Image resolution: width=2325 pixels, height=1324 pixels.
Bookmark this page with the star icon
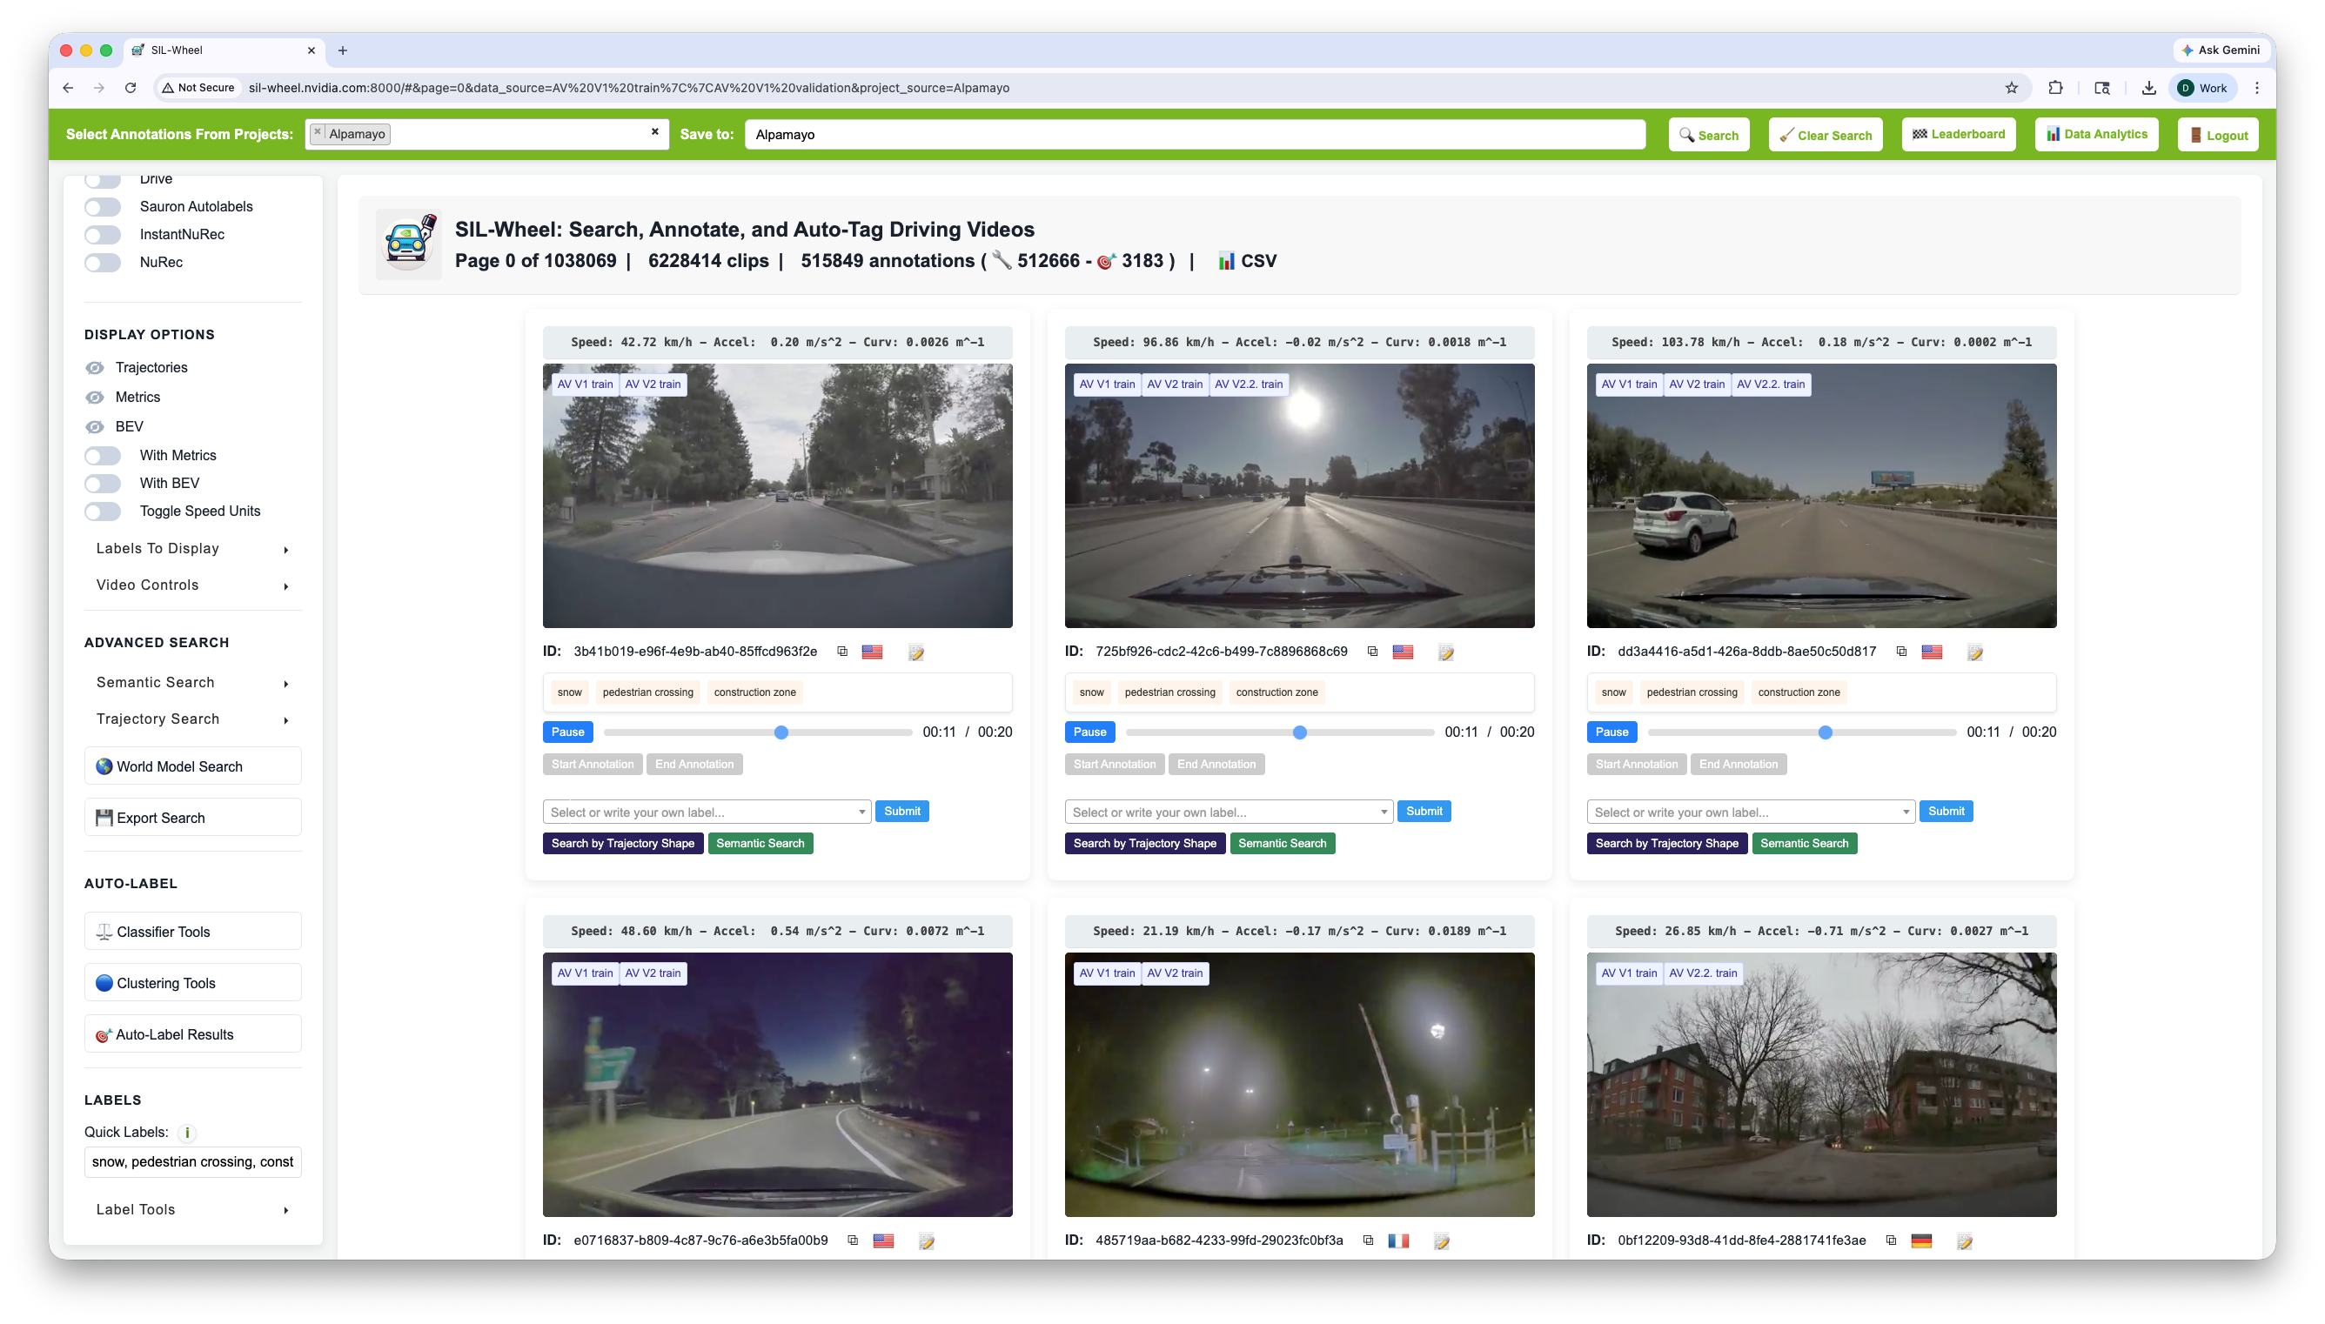(x=2010, y=87)
